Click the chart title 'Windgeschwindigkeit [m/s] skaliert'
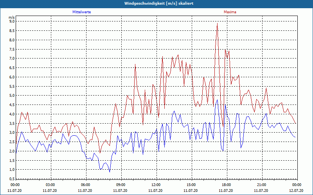The width and height of the screenshot is (313, 195). coord(159,4)
